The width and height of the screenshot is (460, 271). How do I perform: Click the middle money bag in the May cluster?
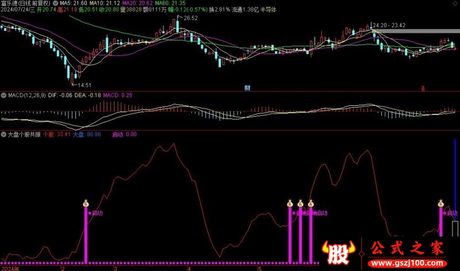pos(300,203)
